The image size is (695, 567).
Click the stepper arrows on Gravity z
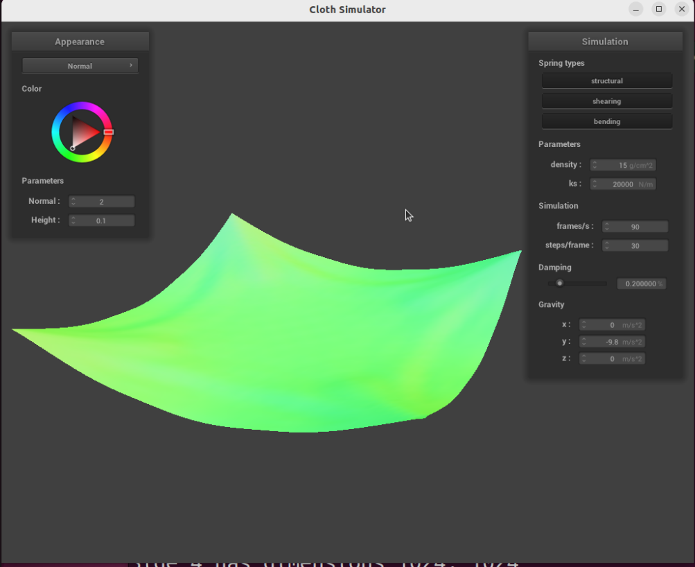(x=583, y=358)
